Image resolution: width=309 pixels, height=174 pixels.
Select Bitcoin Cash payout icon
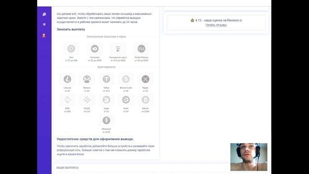(126, 79)
